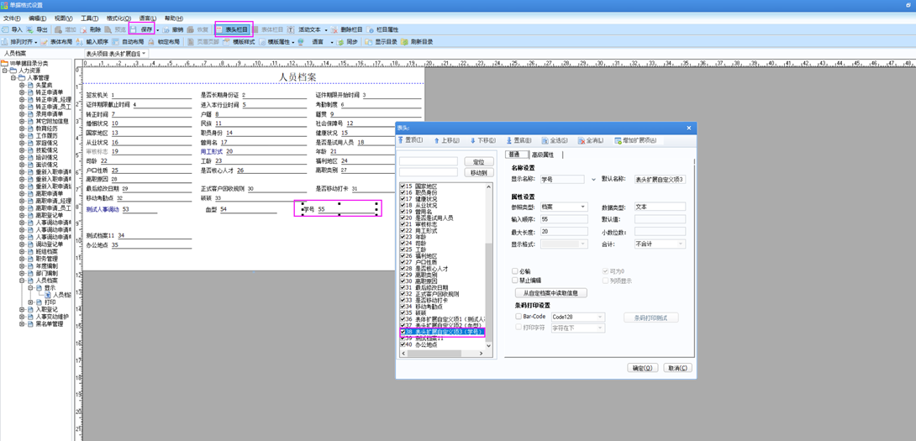Image resolution: width=916 pixels, height=441 pixels.
Task: Click 下移 in the 表头 dialog toolbar
Action: (x=482, y=141)
